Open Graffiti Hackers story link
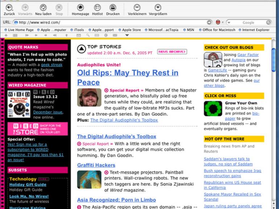Viewport: 279px width, 209px height. (x=96, y=165)
